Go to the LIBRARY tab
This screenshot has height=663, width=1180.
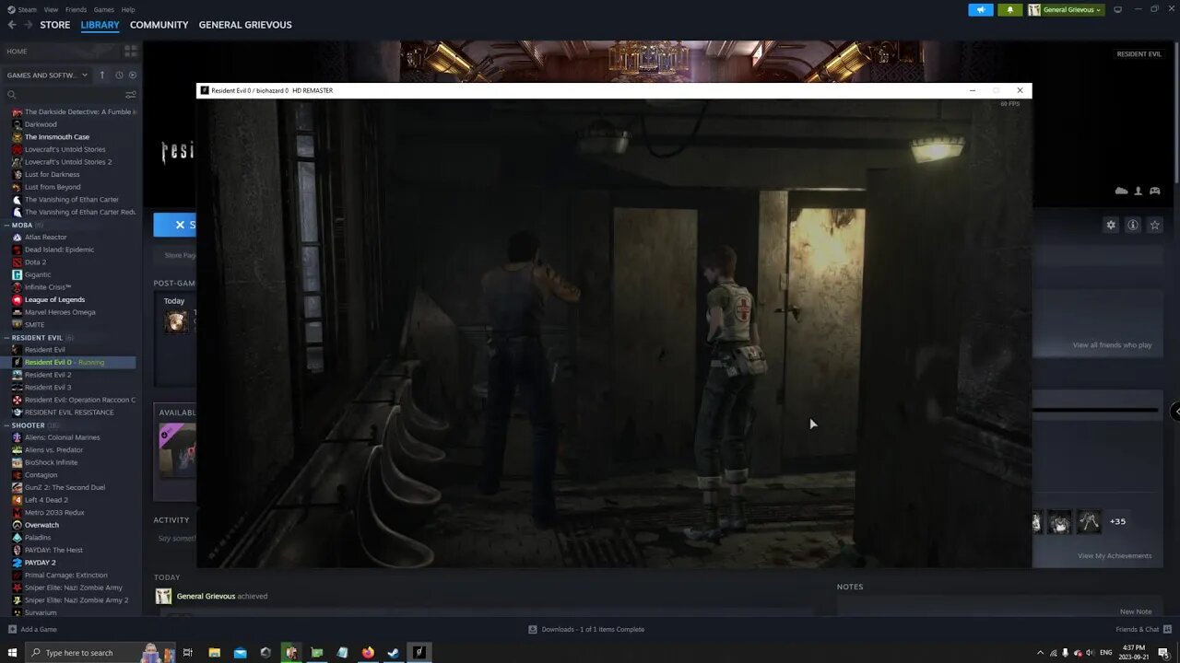(x=100, y=25)
